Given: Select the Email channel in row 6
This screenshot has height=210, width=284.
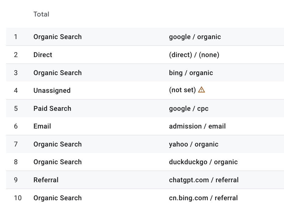Looking at the screenshot, I should [42, 126].
